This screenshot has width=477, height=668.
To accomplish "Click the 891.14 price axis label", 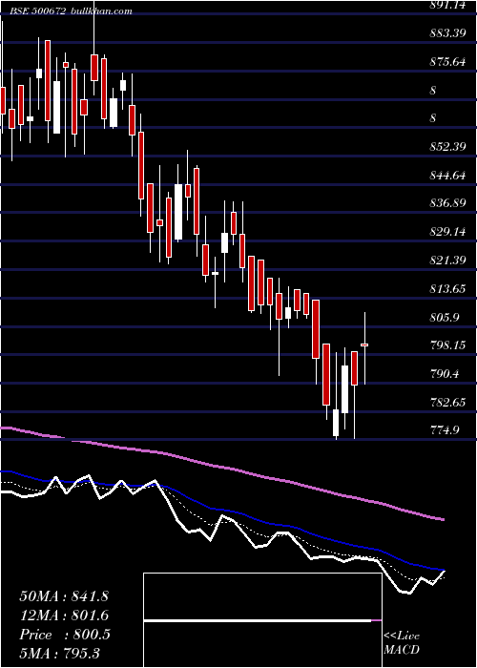I will click(x=448, y=4).
